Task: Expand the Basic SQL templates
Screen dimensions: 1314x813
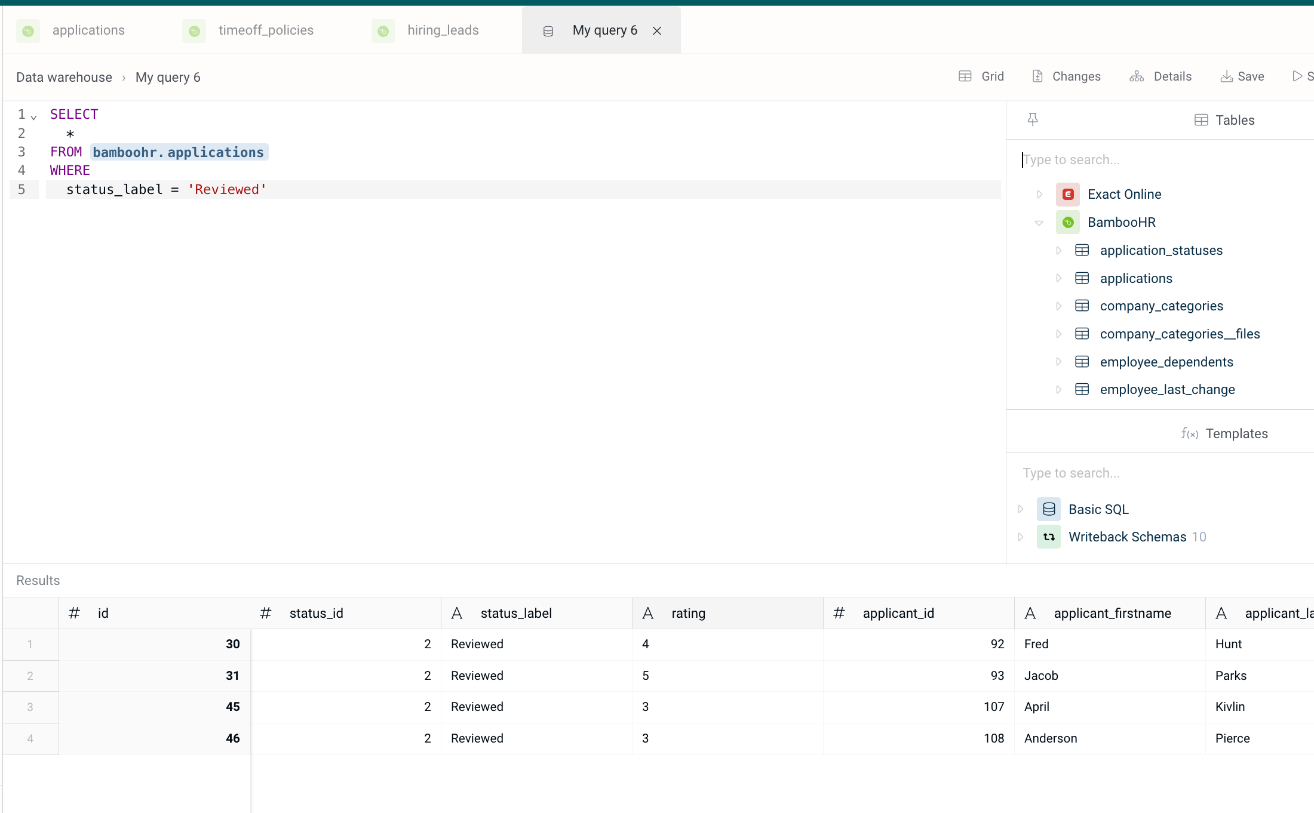Action: [1020, 509]
